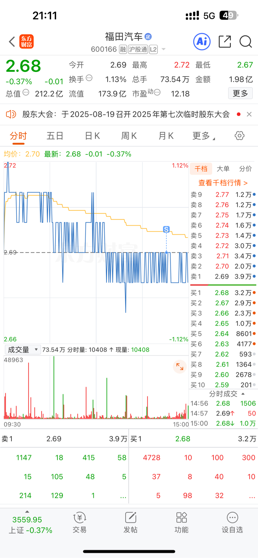Tap the 15:00 trade record row
The height and width of the screenshot is (558, 258).
pos(223,423)
